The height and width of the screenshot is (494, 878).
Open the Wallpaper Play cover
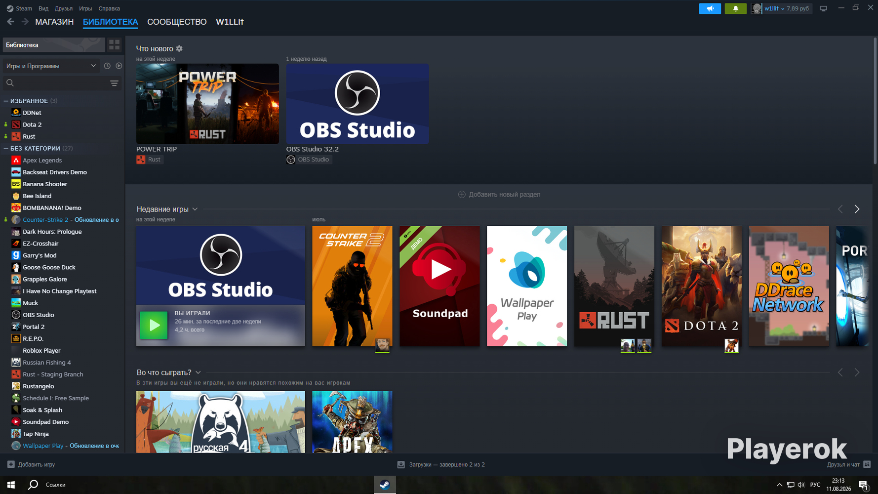click(x=527, y=286)
